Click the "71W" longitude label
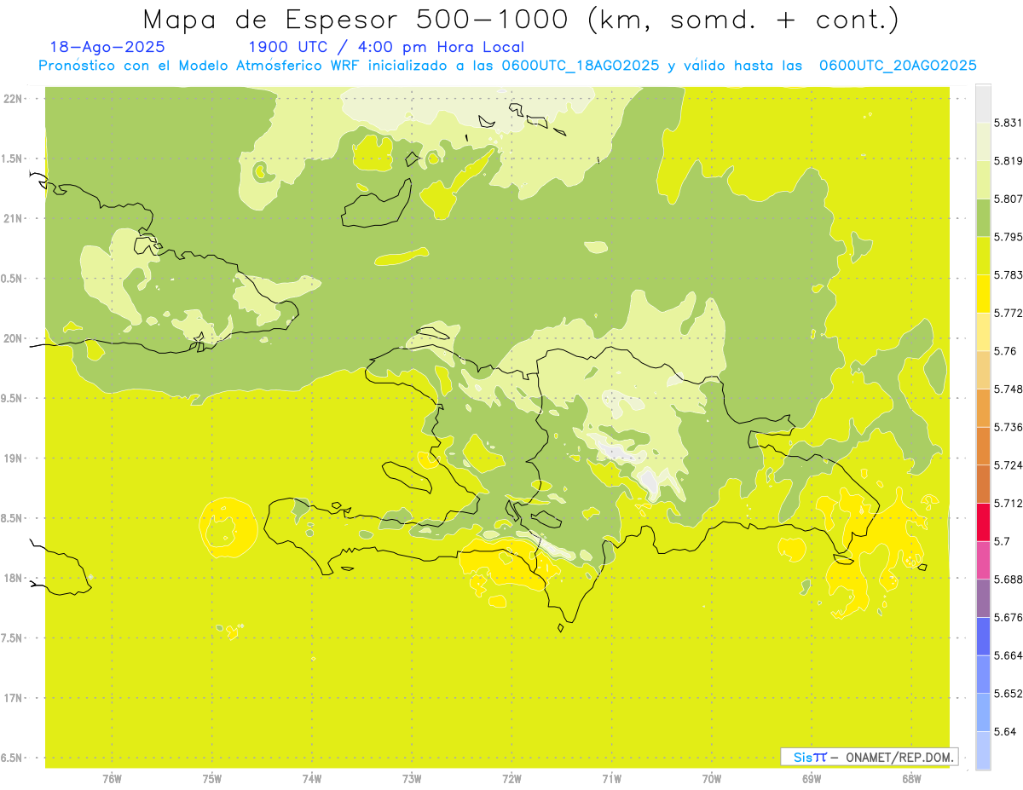The width and height of the screenshot is (1023, 790). point(611,779)
